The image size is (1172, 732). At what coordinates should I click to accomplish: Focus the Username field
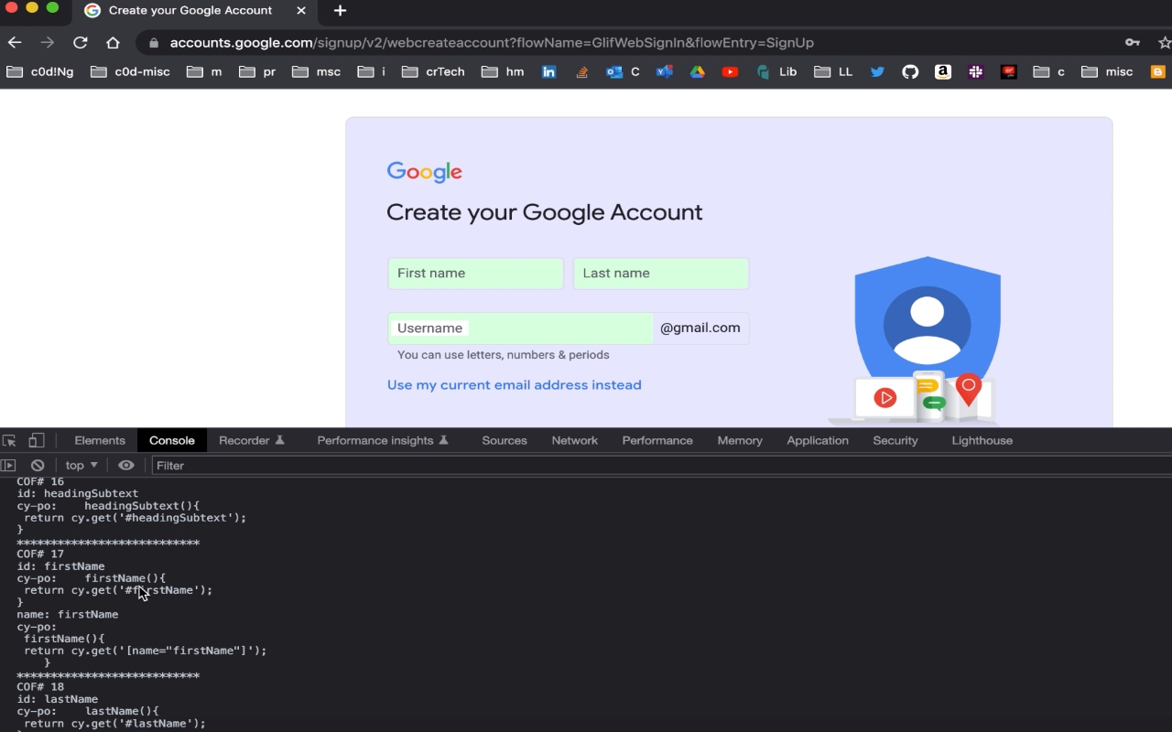(520, 328)
